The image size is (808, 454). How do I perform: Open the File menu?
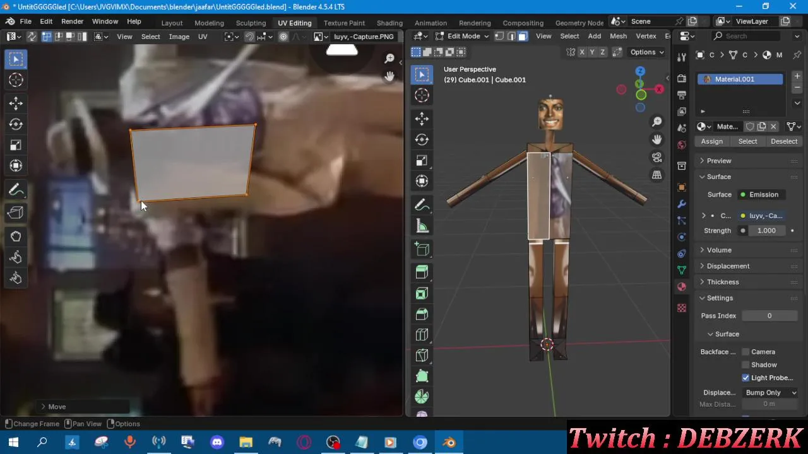click(26, 21)
